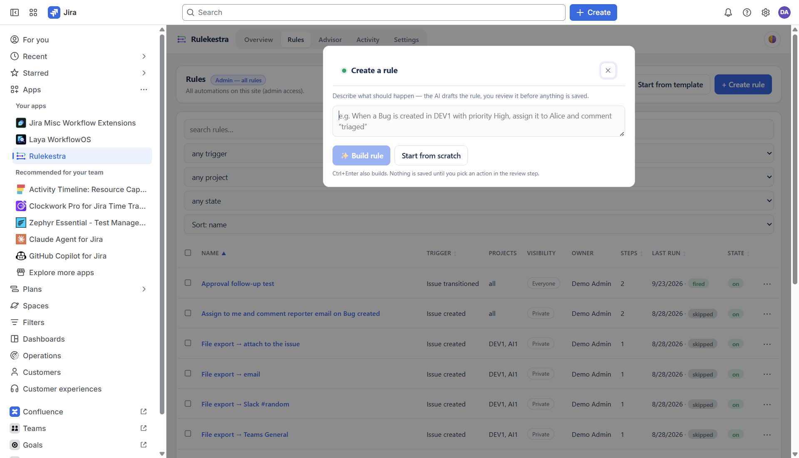Viewport: 799px width, 458px height.
Task: Switch to the Overview tab
Action: pos(258,40)
